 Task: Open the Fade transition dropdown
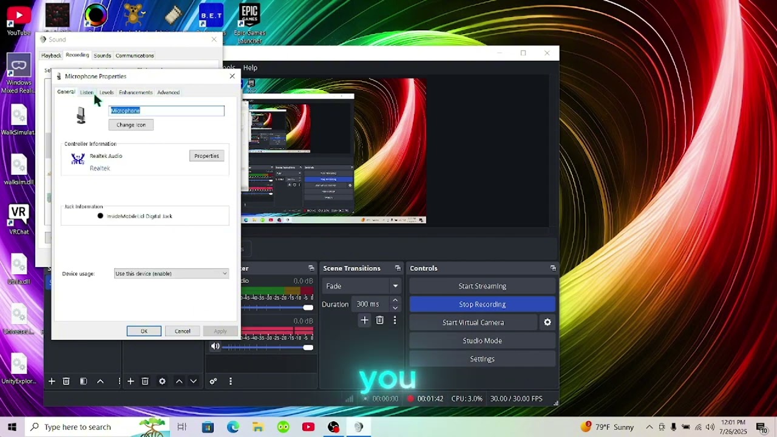361,286
